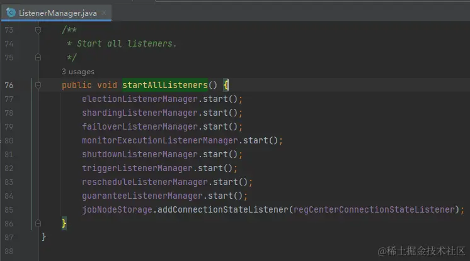This screenshot has height=261, width=470.
Task: Click triggerListenerManager on line 82
Action: tap(137, 168)
